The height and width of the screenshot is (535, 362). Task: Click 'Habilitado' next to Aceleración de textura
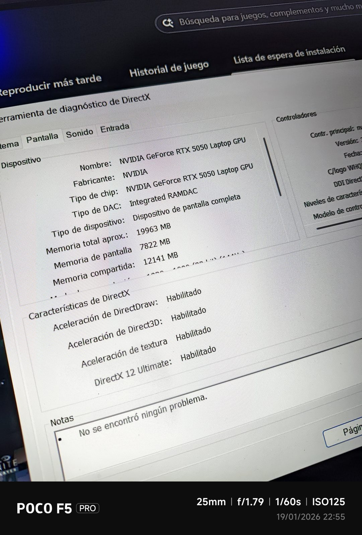tap(193, 333)
